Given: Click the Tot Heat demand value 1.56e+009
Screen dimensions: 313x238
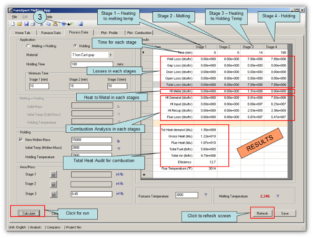Looking at the screenshot, I should (206, 130).
